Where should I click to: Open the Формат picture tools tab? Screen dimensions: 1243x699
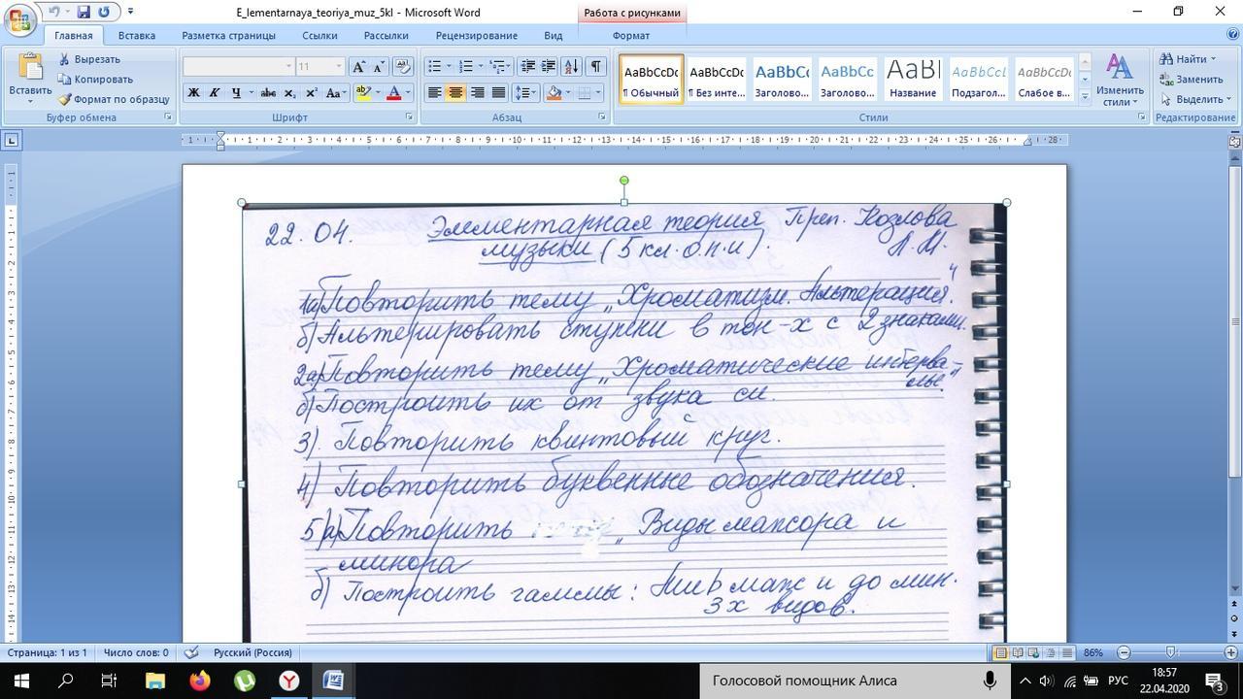click(631, 35)
